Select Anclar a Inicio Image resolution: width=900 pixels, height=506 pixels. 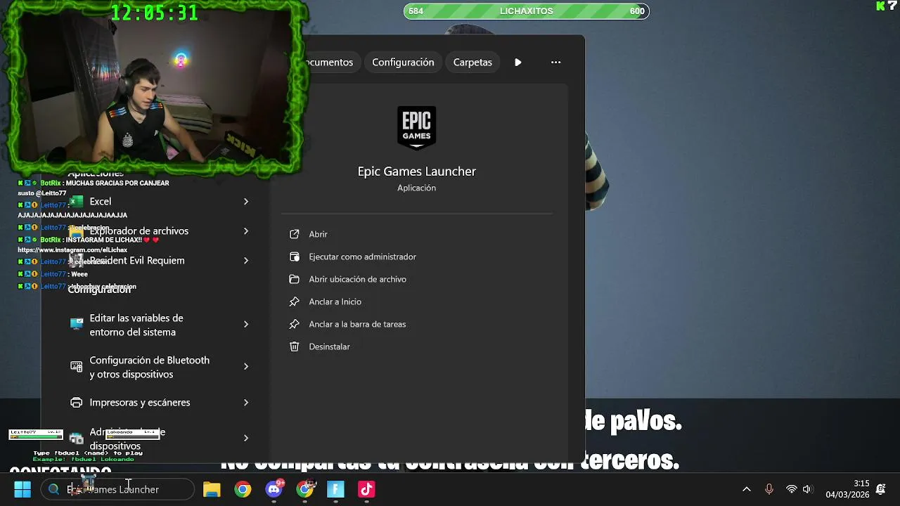click(x=416, y=301)
